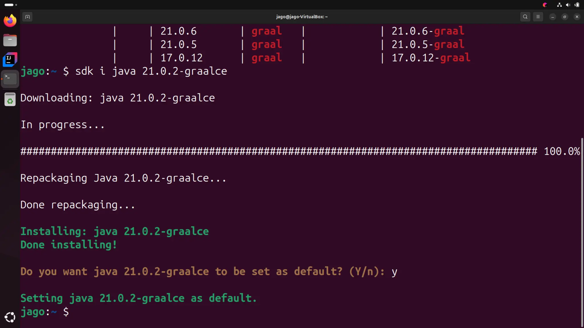Open Firefox from the dock
The width and height of the screenshot is (584, 328).
coord(10,21)
